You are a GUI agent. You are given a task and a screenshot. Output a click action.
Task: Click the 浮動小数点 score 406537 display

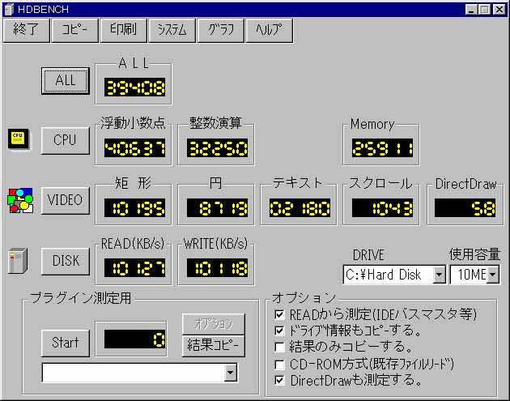[134, 147]
